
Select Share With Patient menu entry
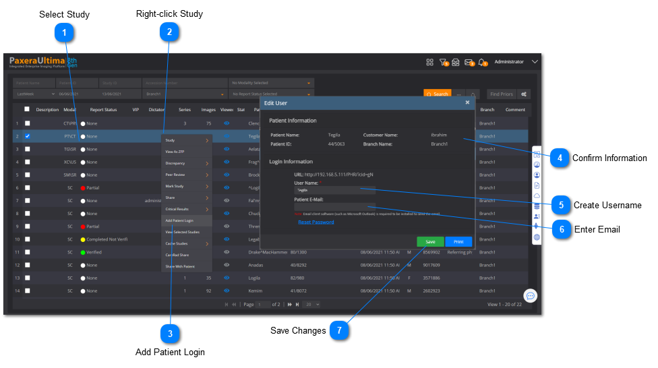(x=180, y=266)
